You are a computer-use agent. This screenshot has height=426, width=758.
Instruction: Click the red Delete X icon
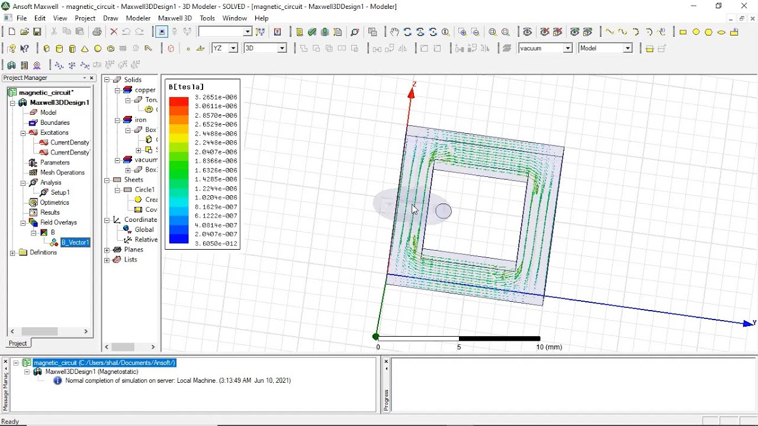point(114,32)
